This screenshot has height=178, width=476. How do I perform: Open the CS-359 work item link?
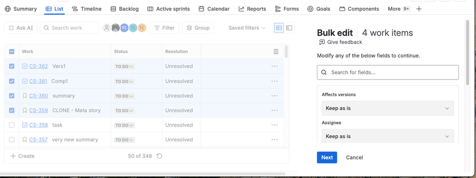39,110
